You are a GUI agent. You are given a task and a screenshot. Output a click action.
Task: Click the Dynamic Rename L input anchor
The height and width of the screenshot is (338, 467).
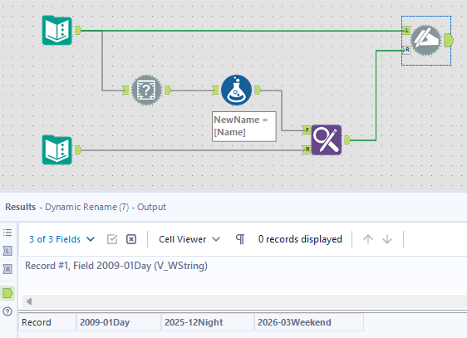click(406, 31)
